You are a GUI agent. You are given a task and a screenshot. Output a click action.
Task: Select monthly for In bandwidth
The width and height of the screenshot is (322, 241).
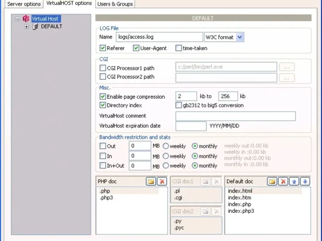195,156
